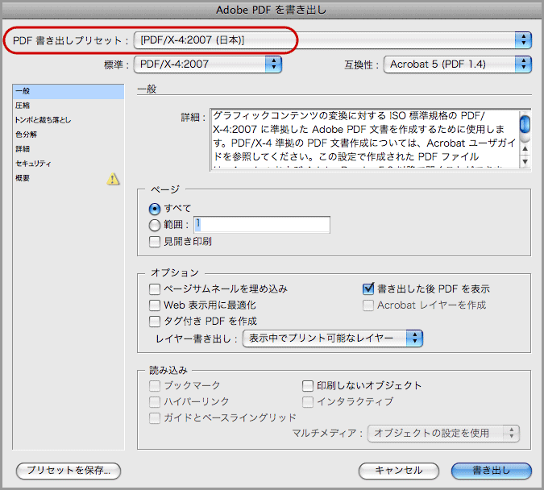544x490 pixels.
Task: Open the 概要 panel
Action: pyautogui.click(x=69, y=178)
